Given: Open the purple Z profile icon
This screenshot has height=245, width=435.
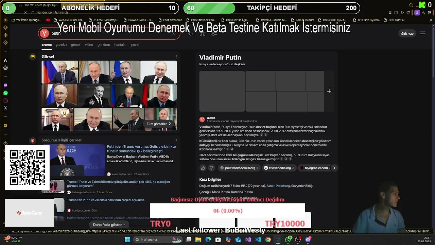Looking at the screenshot, I should [417, 13].
